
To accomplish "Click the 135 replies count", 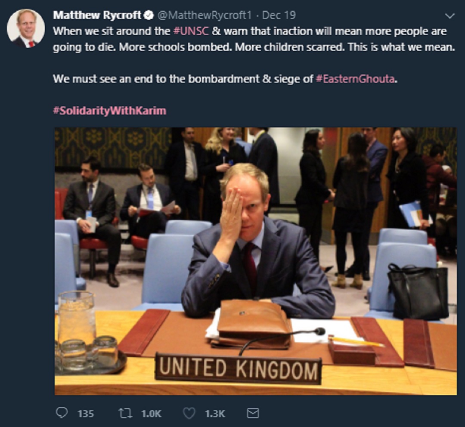I will point(86,414).
